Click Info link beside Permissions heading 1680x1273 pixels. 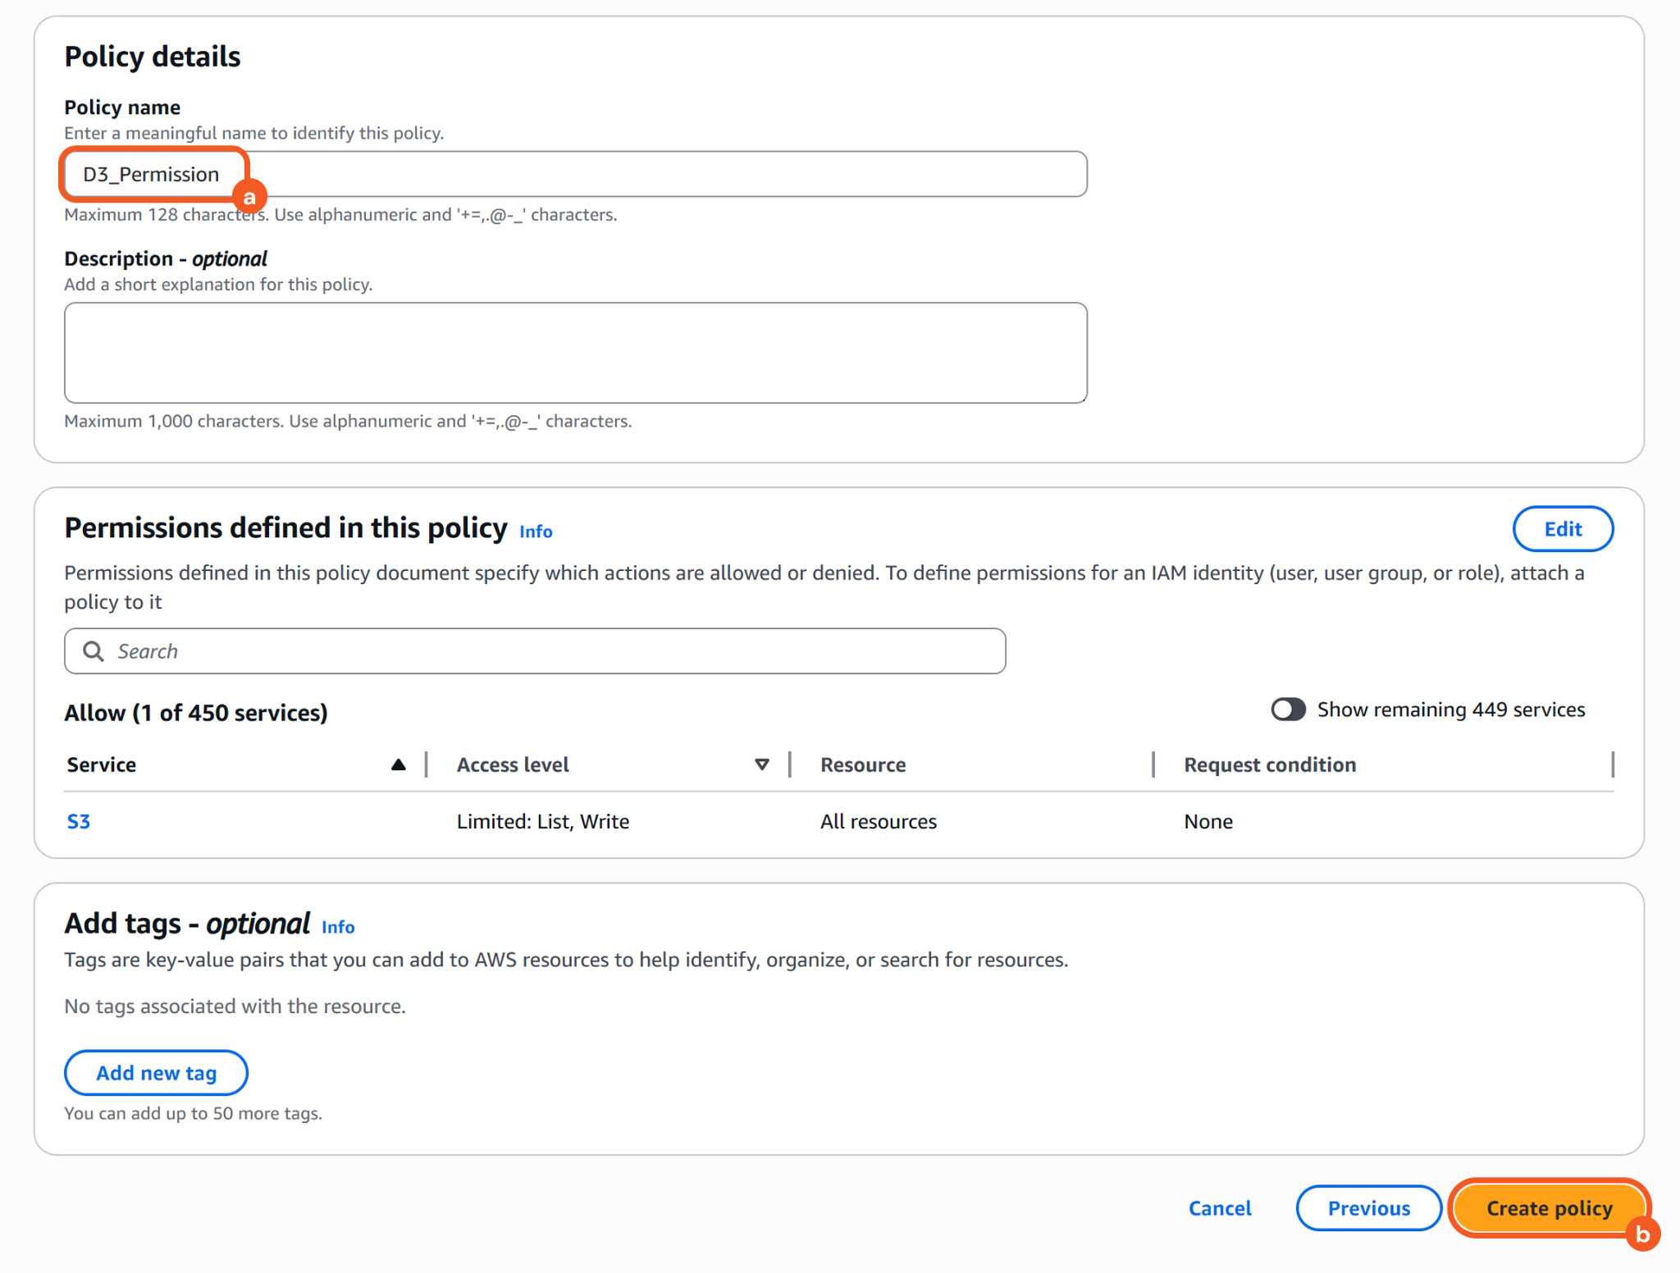click(536, 532)
